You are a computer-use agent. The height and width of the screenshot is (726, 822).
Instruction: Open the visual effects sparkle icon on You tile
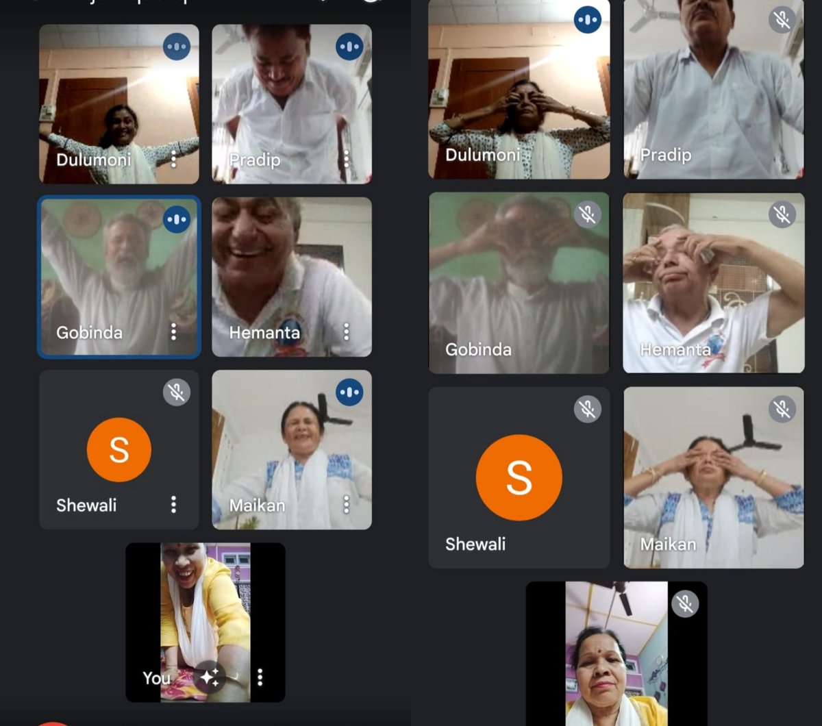tap(209, 677)
